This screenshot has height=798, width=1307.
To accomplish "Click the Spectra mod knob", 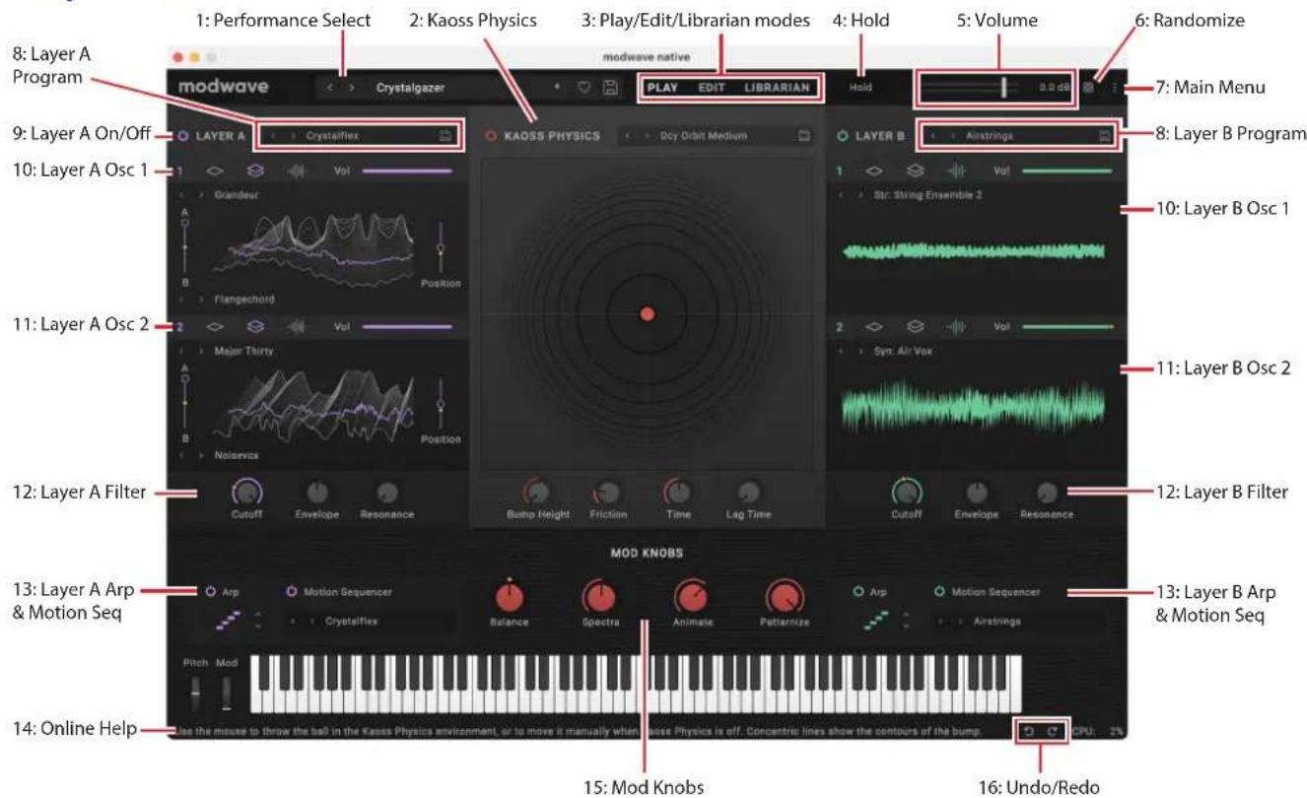I will pyautogui.click(x=598, y=596).
